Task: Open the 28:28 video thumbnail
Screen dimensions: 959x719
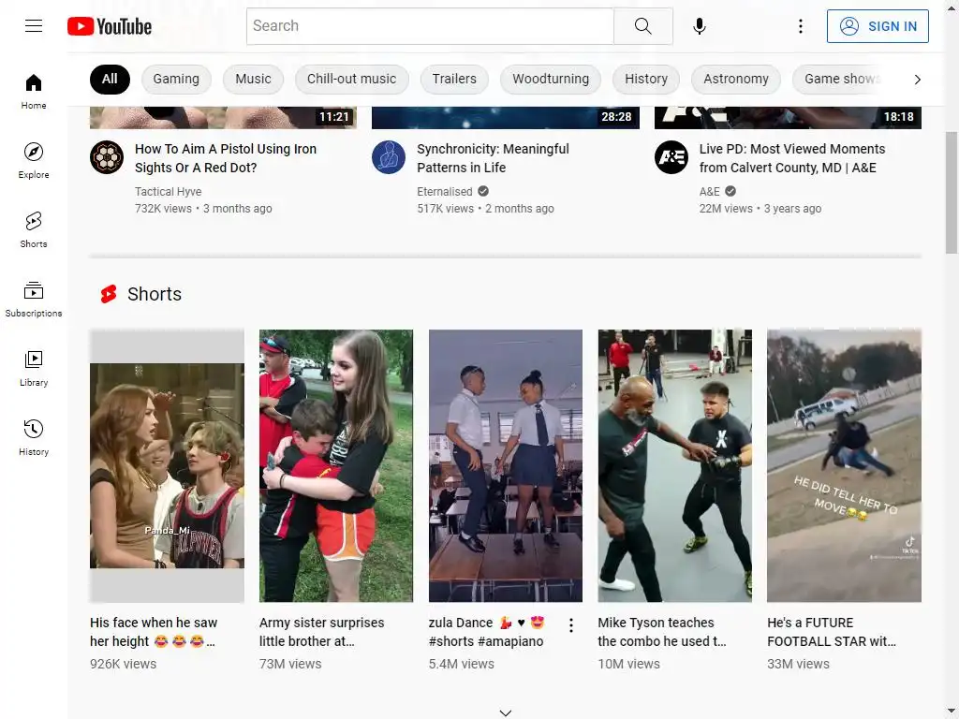Action: click(x=505, y=117)
